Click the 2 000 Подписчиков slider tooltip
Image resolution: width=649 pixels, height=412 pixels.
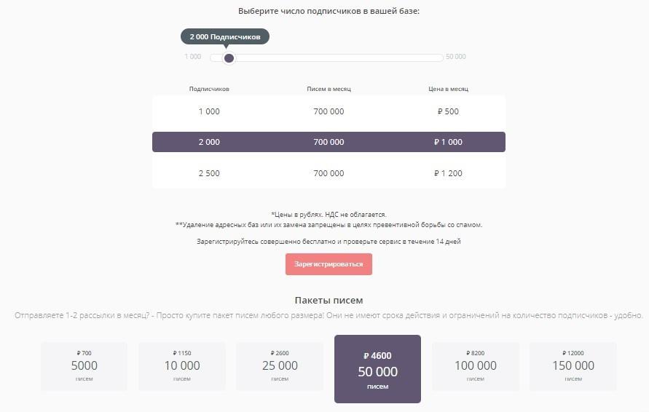225,36
